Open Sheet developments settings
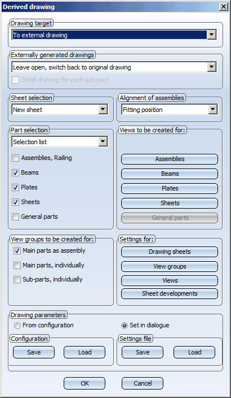The height and width of the screenshot is (398, 231). click(170, 293)
